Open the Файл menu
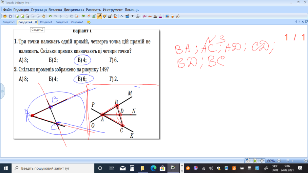 (7, 10)
